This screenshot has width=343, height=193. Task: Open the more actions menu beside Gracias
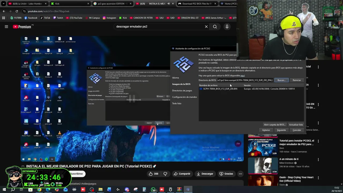(240, 174)
